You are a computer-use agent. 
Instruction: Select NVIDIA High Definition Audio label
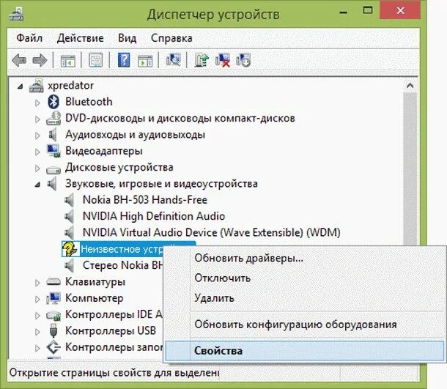click(x=154, y=216)
